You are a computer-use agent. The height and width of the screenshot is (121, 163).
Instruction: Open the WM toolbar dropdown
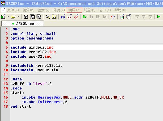point(69,17)
